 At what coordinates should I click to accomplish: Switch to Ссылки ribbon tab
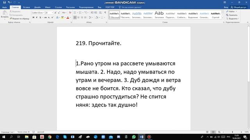tap(58, 7)
